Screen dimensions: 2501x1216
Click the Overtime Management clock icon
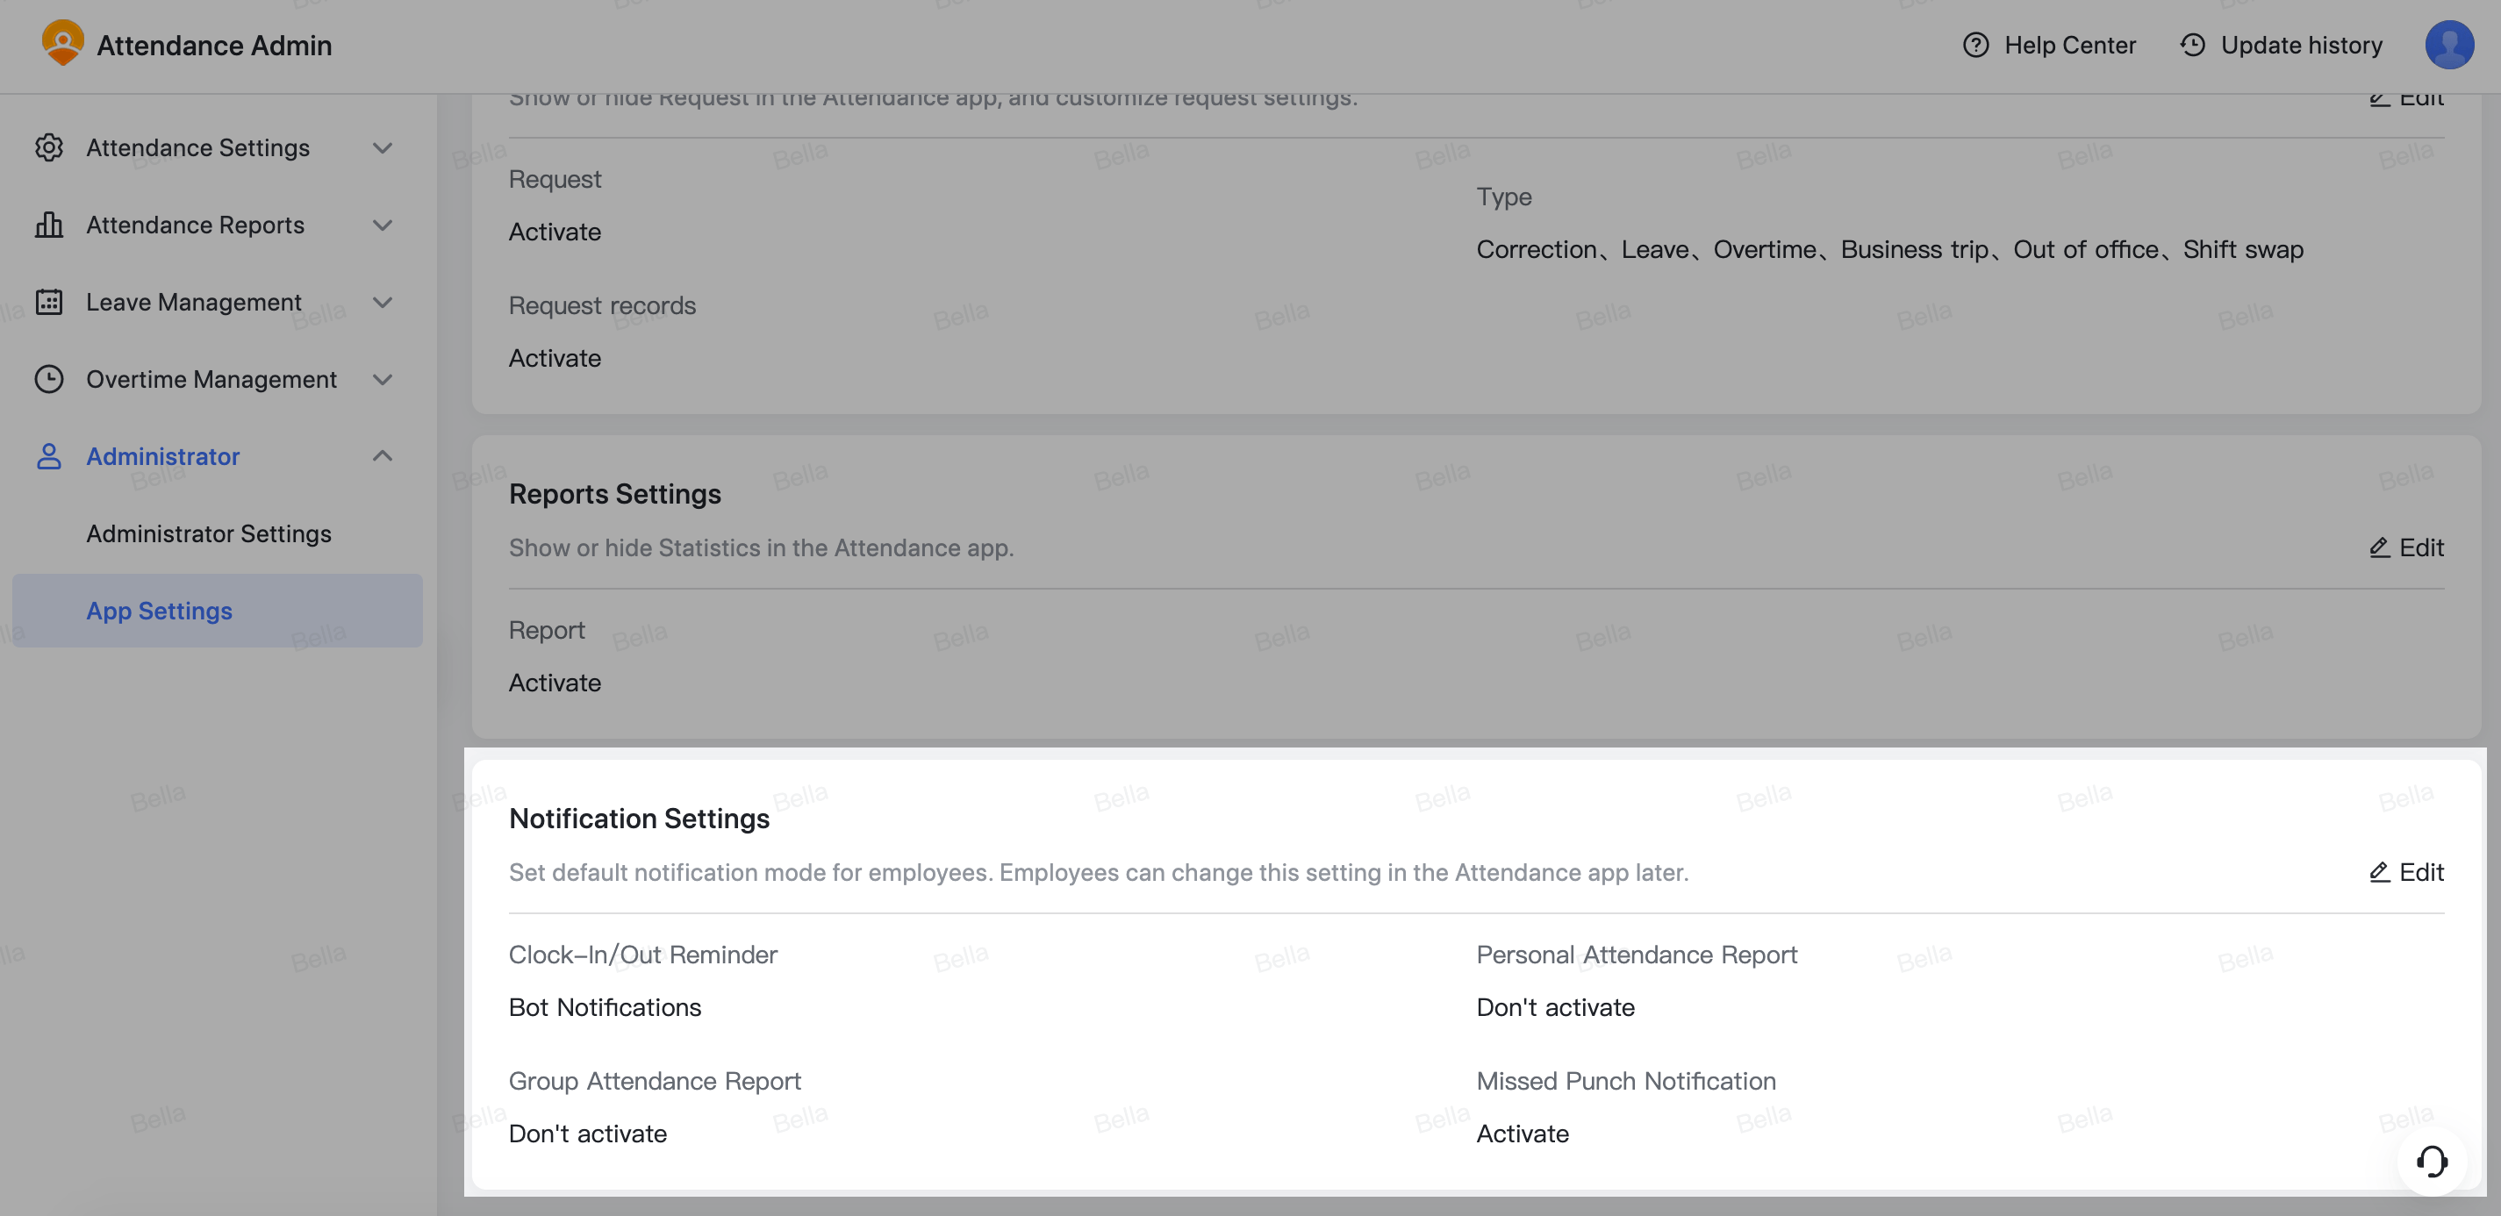48,380
